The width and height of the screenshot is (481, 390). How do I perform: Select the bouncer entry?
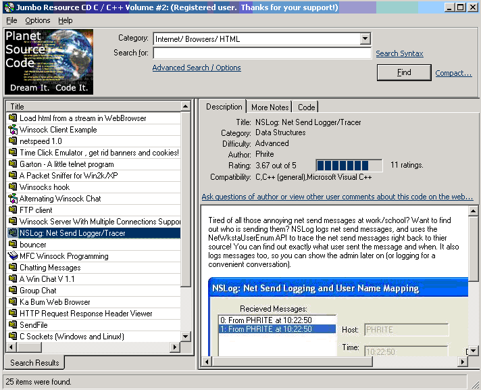pos(93,244)
